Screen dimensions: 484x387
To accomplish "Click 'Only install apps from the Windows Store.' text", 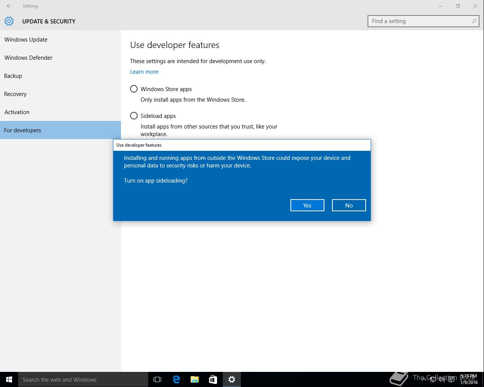I will (x=193, y=100).
